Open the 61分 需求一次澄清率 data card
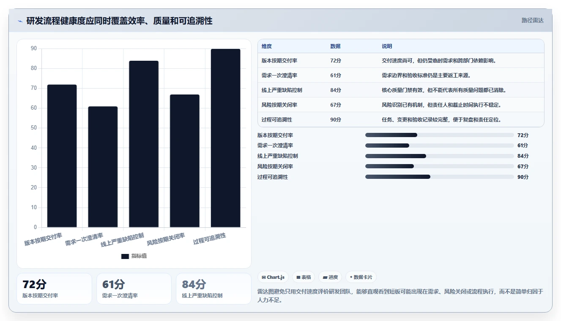This screenshot has width=561, height=321. 134,289
